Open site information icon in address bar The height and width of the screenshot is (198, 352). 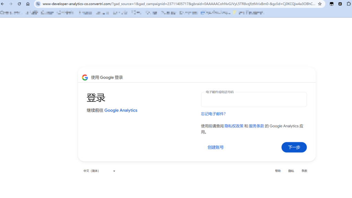pyautogui.click(x=38, y=4)
